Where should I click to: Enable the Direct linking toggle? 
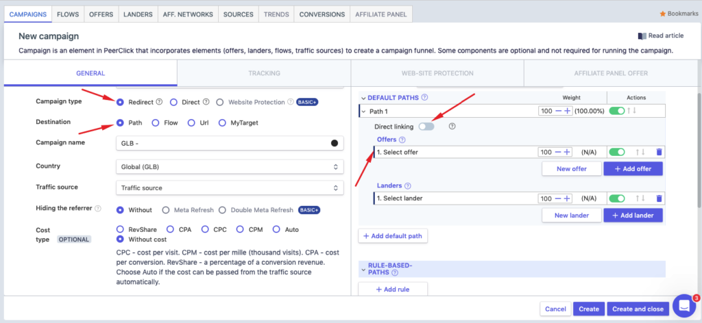426,127
